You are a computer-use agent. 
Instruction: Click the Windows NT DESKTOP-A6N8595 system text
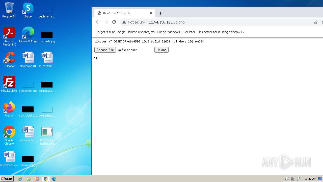tap(149, 41)
